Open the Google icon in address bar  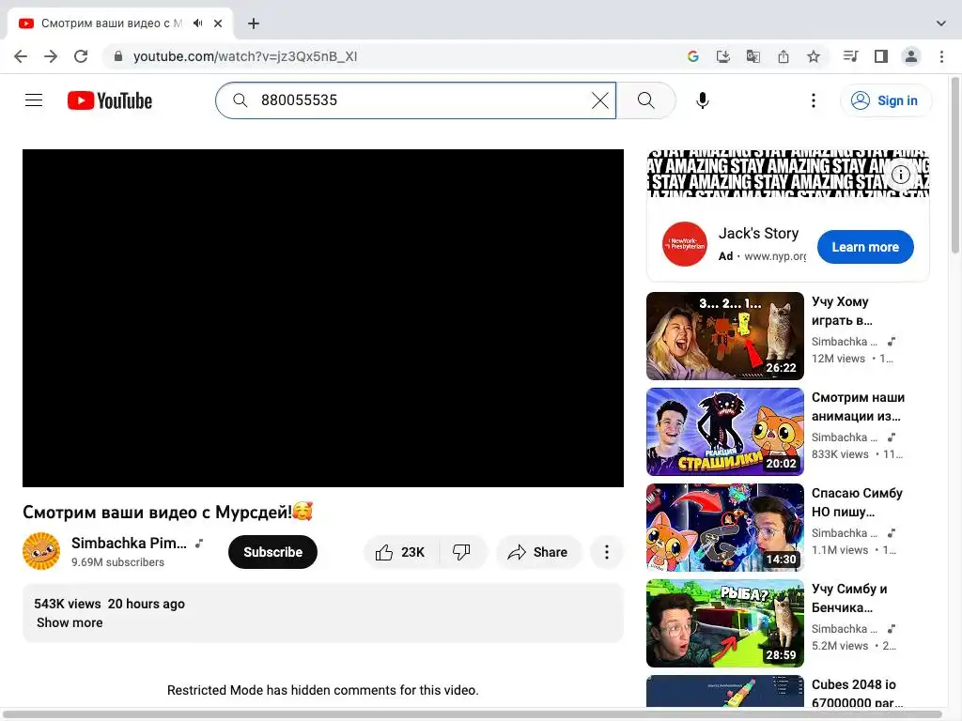(693, 56)
